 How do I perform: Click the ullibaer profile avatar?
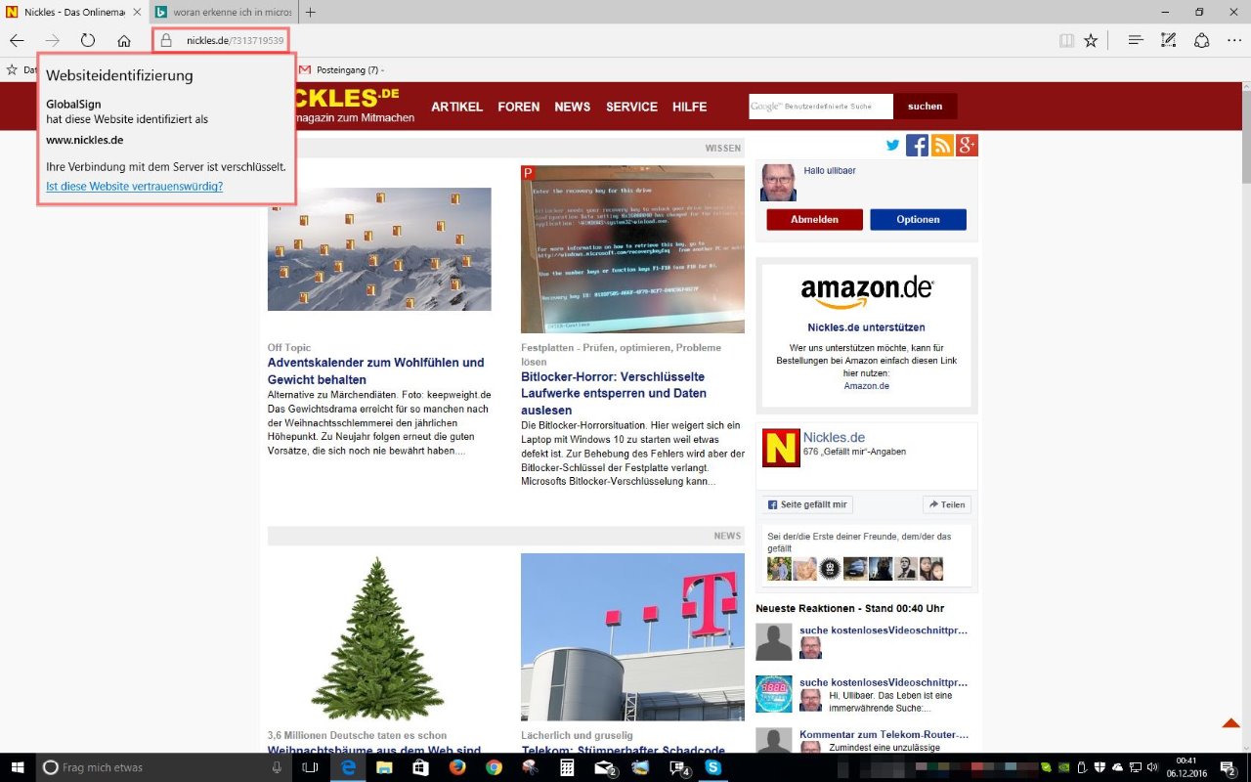[778, 183]
